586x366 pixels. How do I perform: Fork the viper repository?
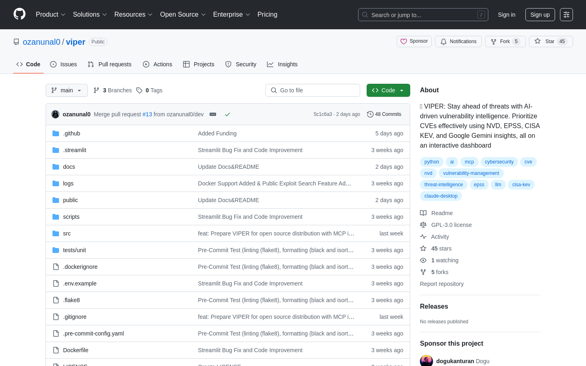(505, 41)
